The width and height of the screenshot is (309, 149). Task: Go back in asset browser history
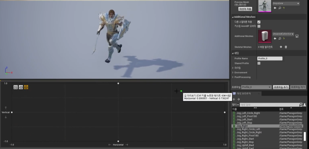pos(234,99)
